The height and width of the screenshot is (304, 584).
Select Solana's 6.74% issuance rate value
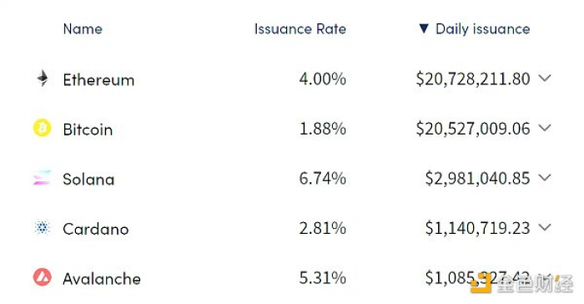click(x=323, y=178)
